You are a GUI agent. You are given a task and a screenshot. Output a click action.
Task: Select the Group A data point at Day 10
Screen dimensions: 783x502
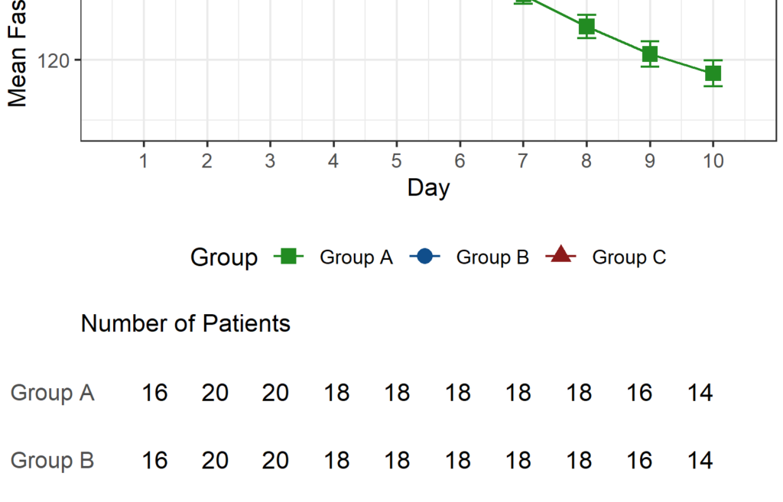pyautogui.click(x=713, y=73)
